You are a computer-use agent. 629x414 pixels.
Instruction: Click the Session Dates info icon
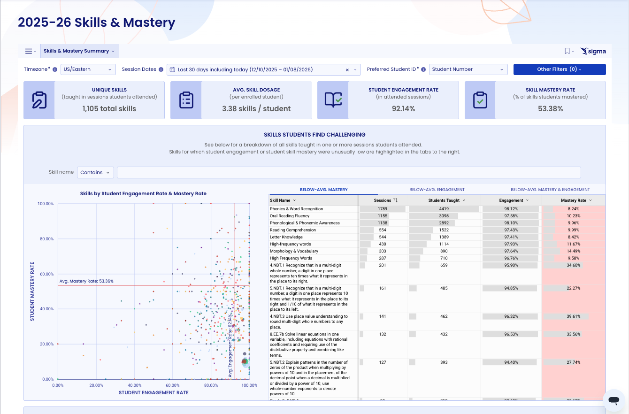[162, 69]
